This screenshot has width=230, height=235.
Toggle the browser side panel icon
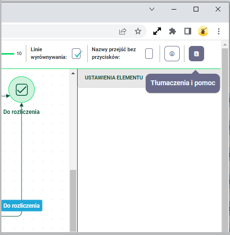pos(188,31)
